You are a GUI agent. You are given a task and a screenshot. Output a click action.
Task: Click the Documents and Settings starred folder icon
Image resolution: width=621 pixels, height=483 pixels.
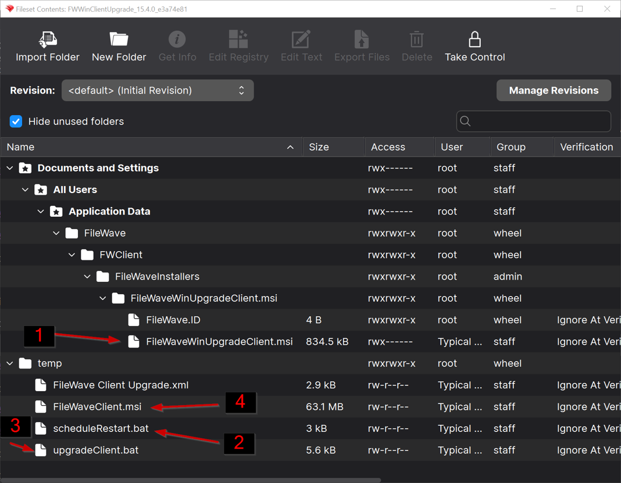click(26, 168)
